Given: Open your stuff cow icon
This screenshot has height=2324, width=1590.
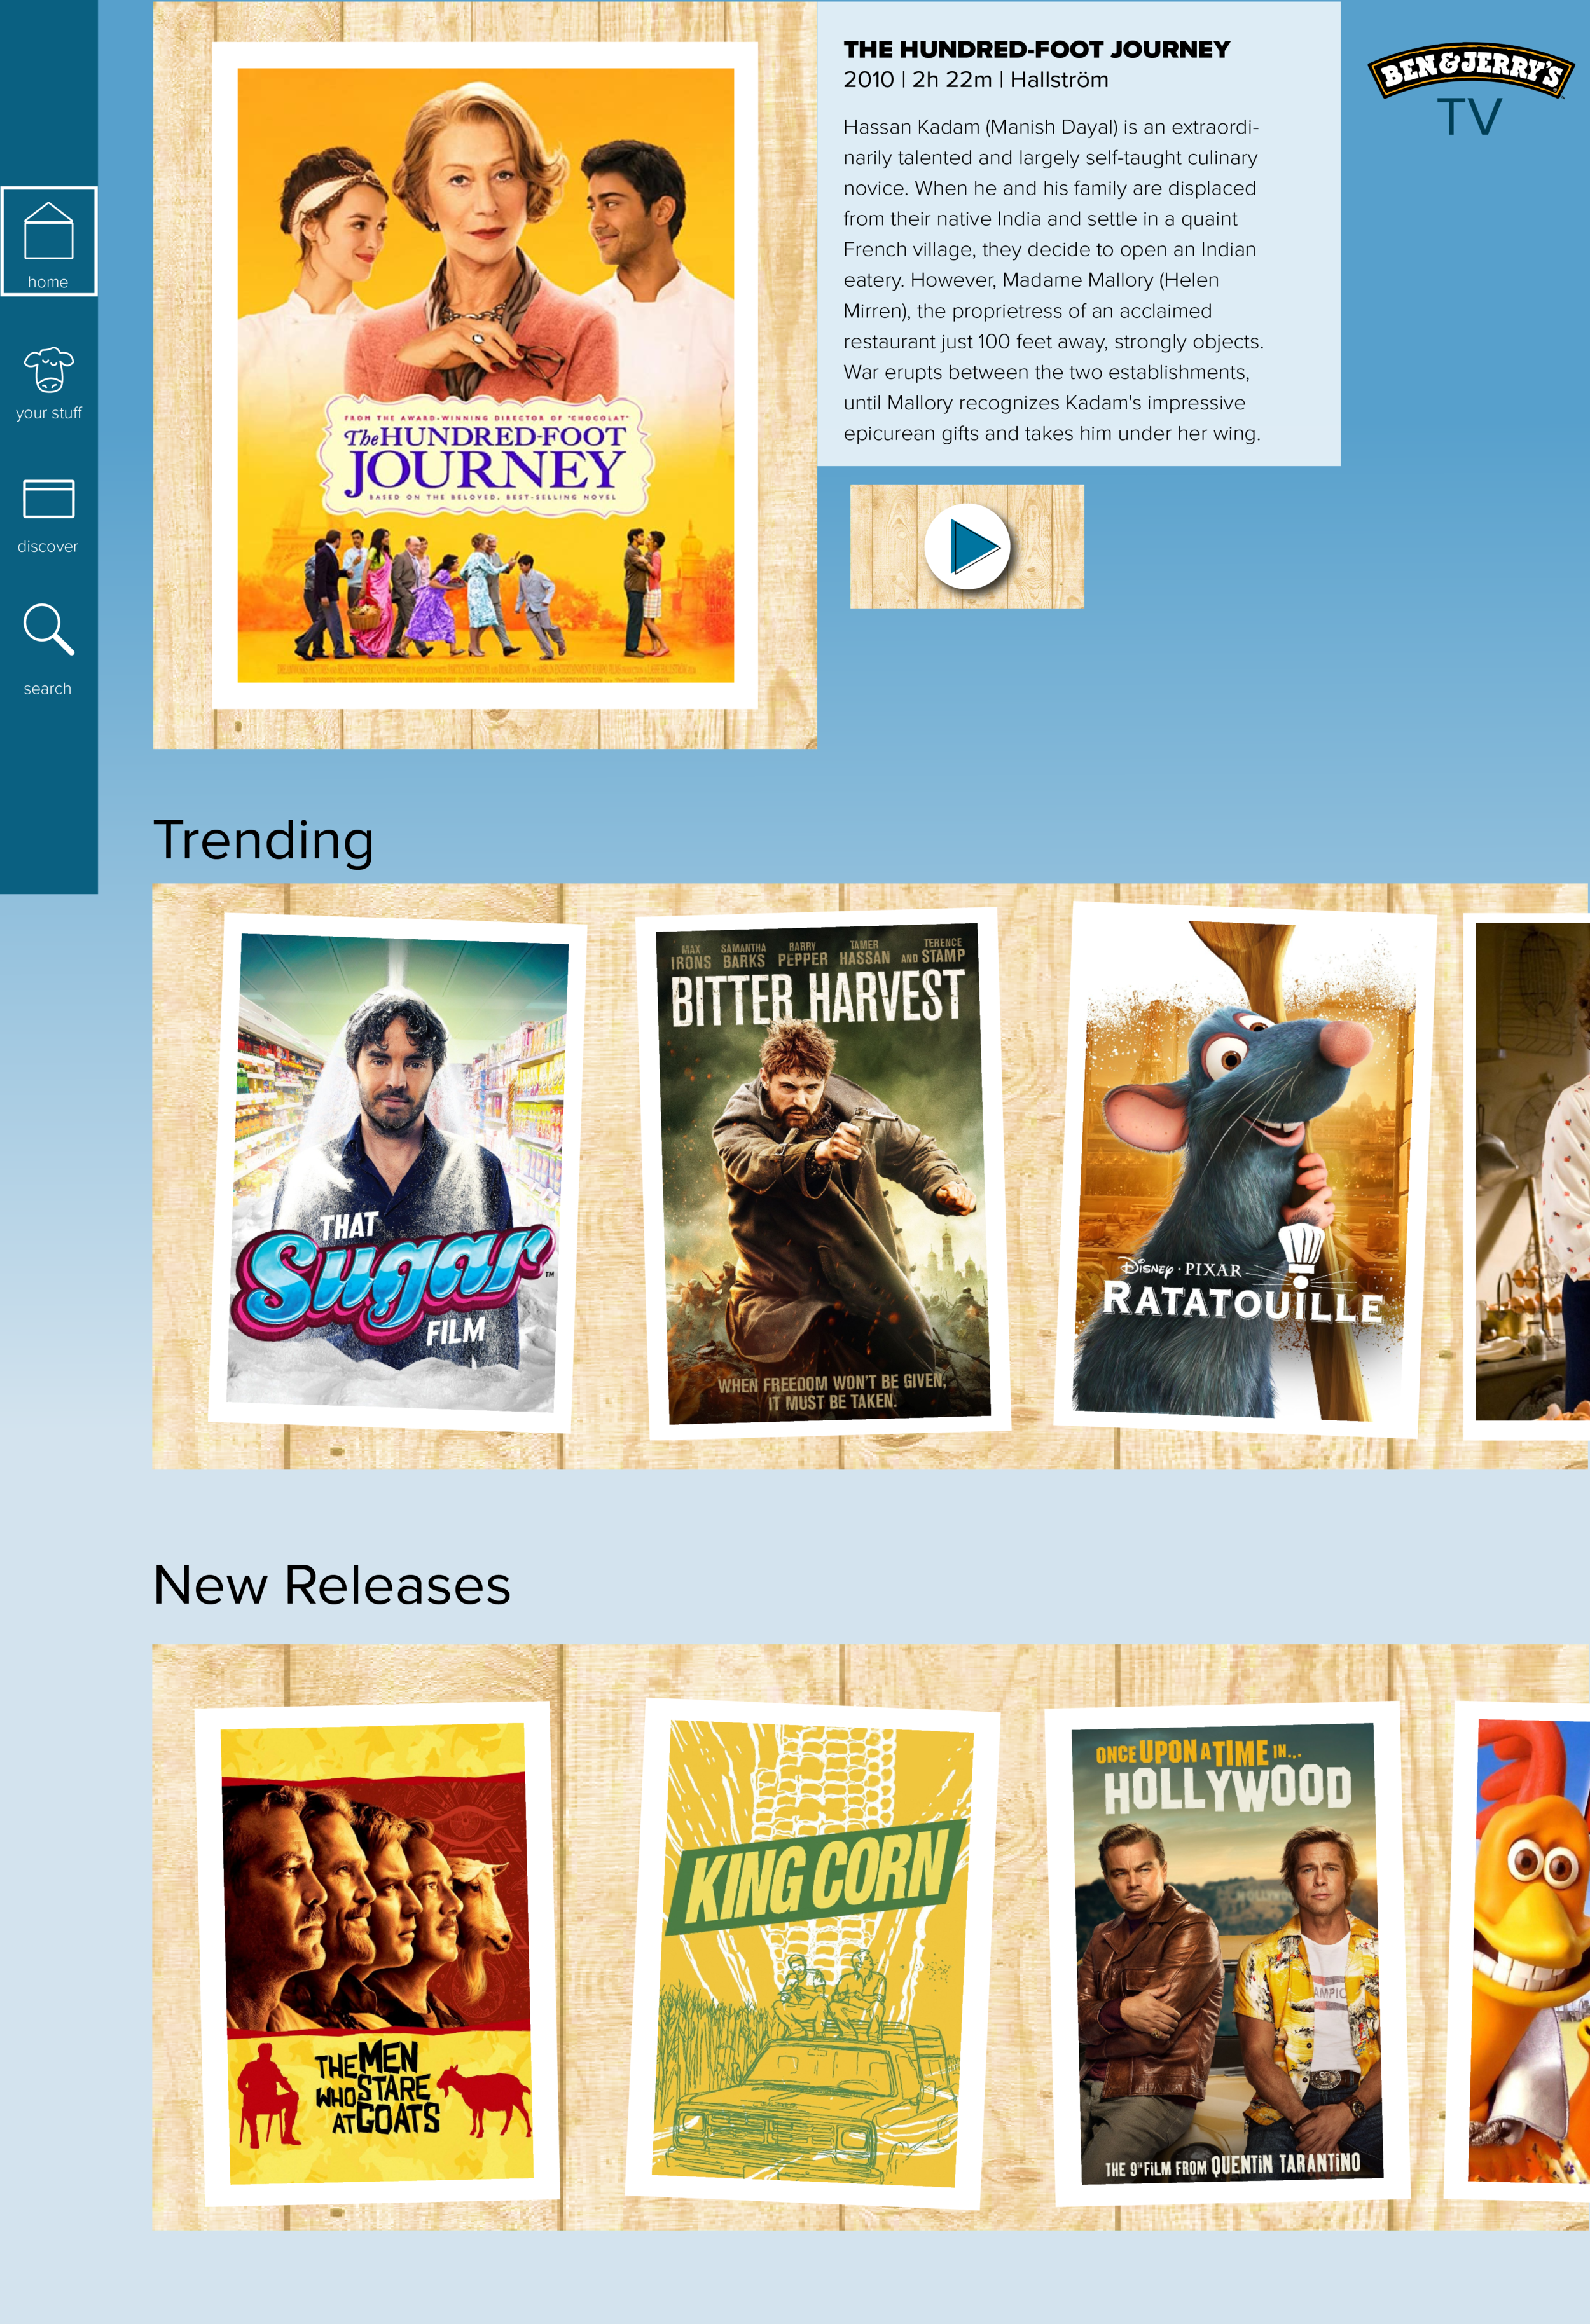Looking at the screenshot, I should [48, 369].
